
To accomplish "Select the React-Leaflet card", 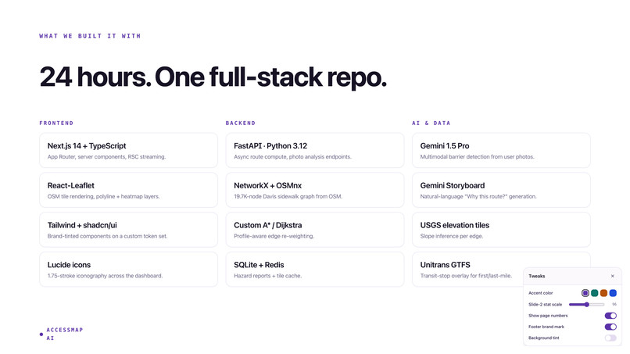I will pos(128,190).
